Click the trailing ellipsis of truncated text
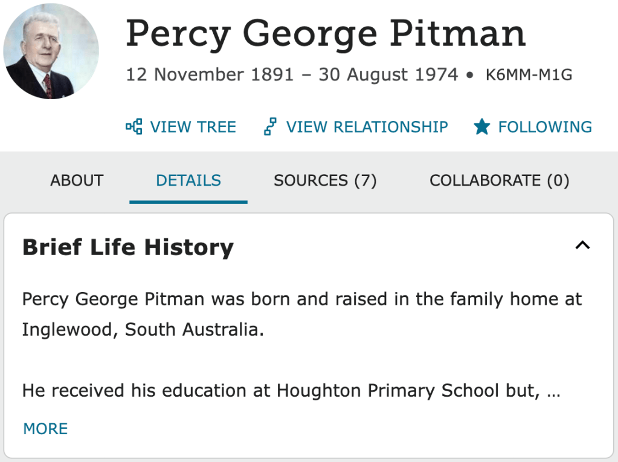The width and height of the screenshot is (618, 462). point(553,392)
